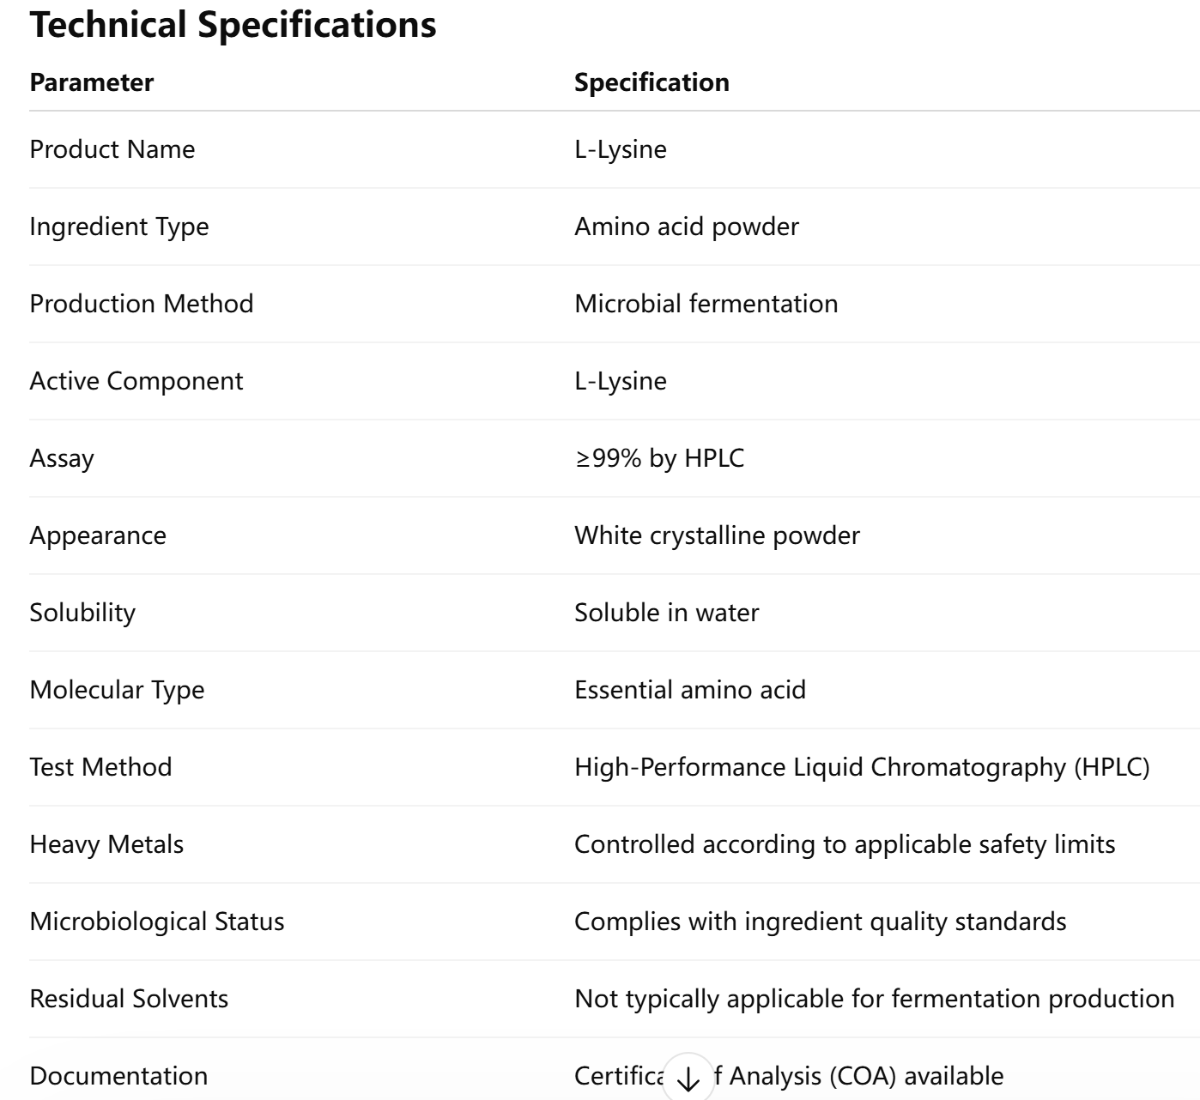Click the Microbiological Status label
Viewport: 1200px width, 1100px height.
157,922
